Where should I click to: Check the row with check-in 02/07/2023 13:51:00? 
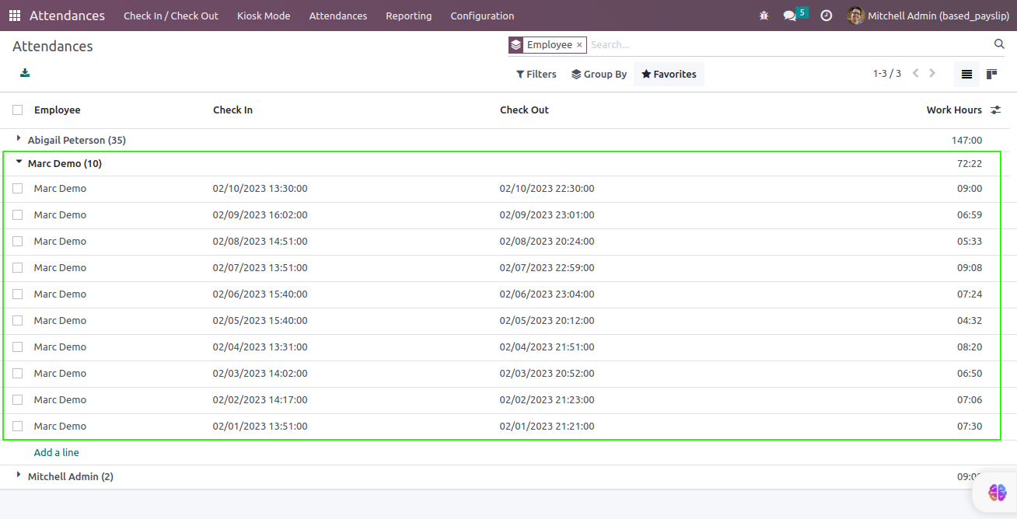tap(17, 268)
